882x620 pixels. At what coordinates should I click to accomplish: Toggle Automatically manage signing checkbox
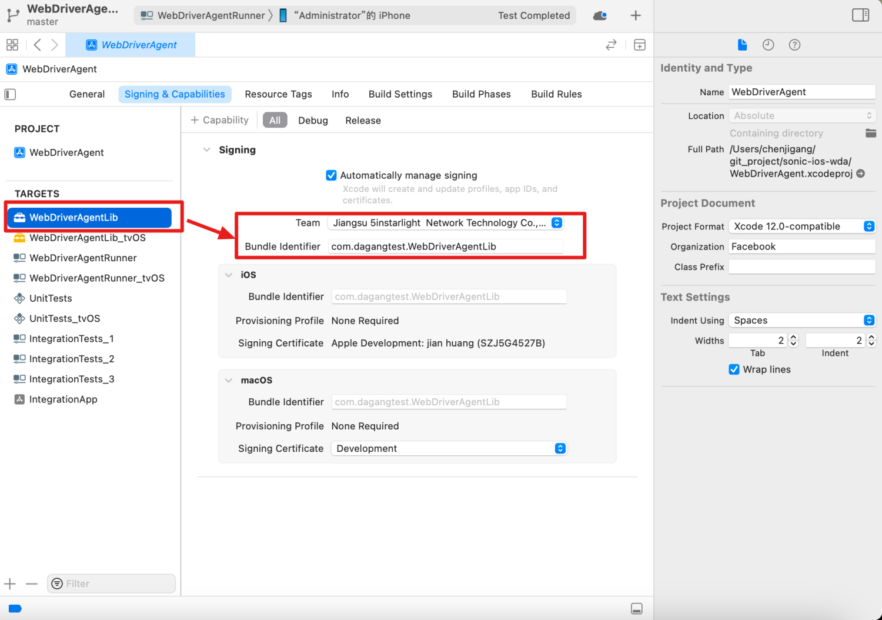331,175
